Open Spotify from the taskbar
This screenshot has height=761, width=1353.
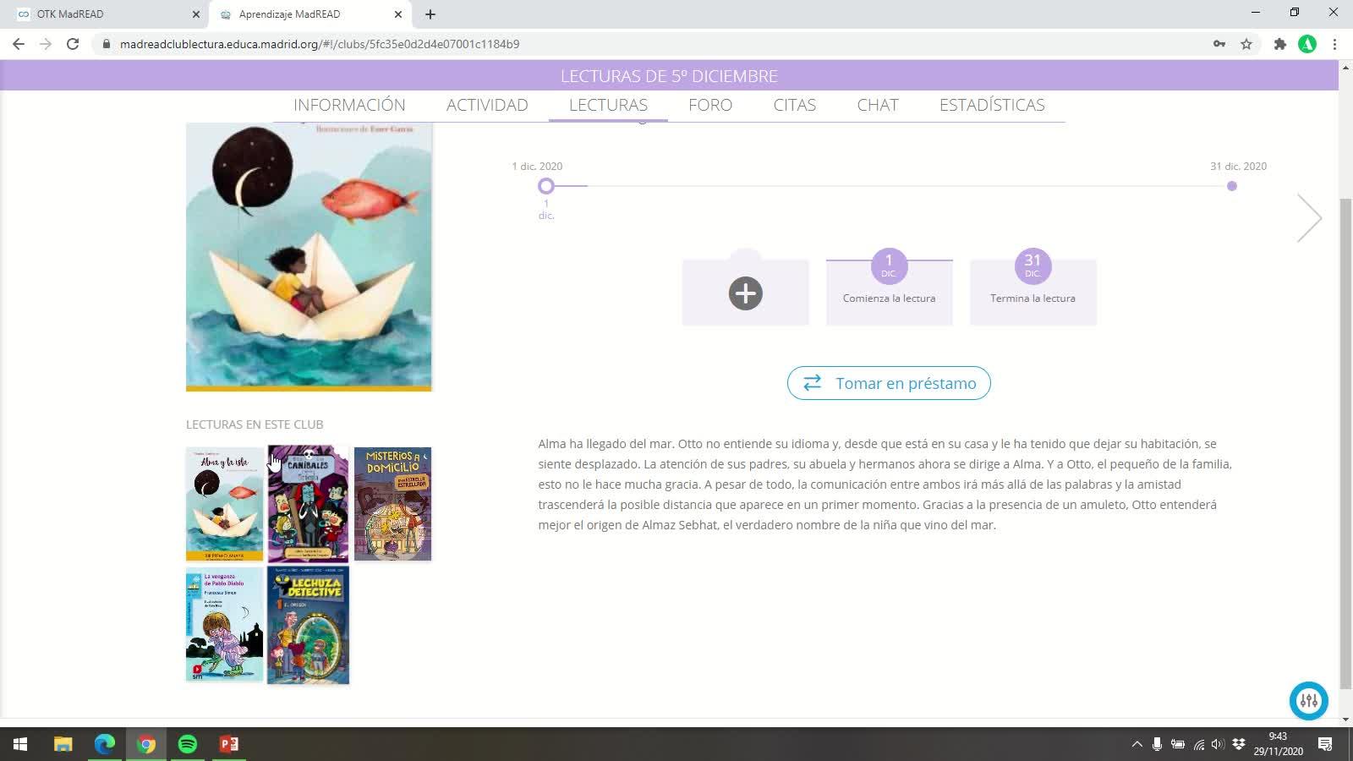pos(188,744)
